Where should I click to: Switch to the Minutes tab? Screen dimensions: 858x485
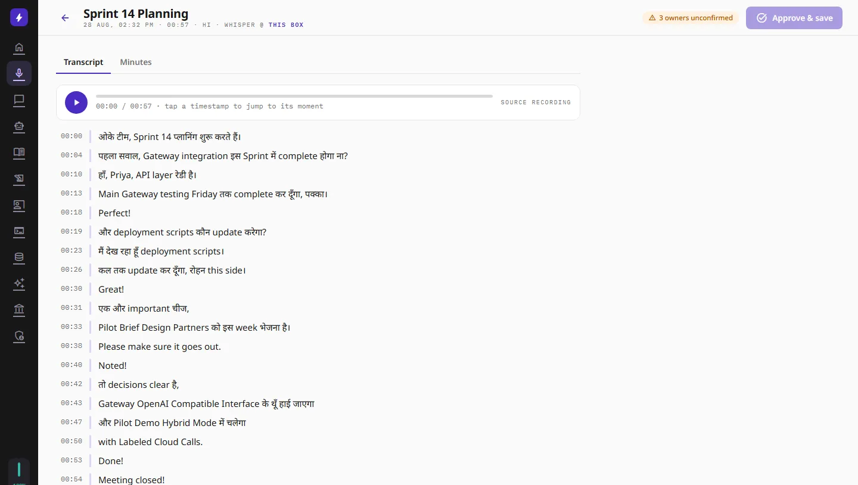(136, 62)
